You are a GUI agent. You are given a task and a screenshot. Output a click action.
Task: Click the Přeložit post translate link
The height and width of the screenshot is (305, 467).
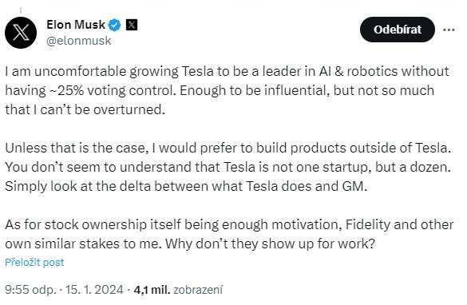click(34, 263)
